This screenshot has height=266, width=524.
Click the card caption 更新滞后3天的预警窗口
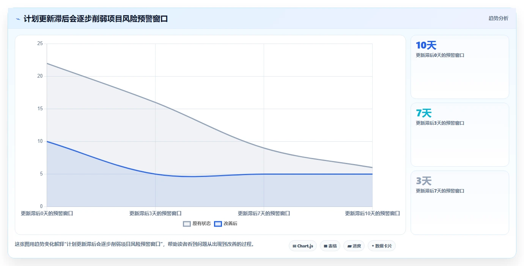(440, 123)
